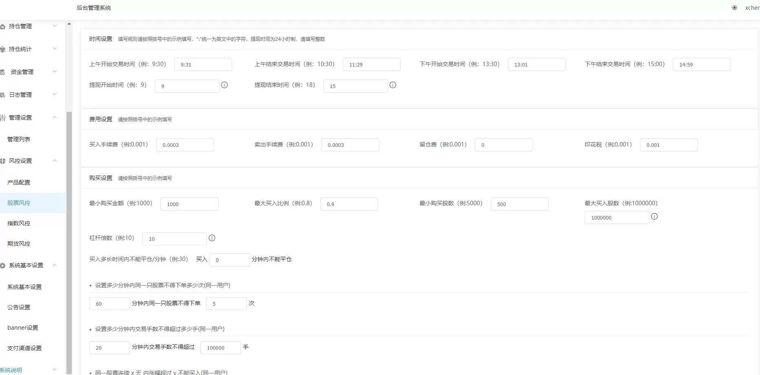Click the 持仓管理 icon in sidebar
The height and width of the screenshot is (375, 760).
click(x=3, y=27)
